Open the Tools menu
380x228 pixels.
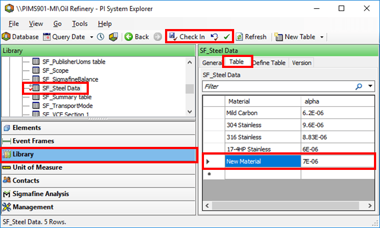[x=80, y=24]
